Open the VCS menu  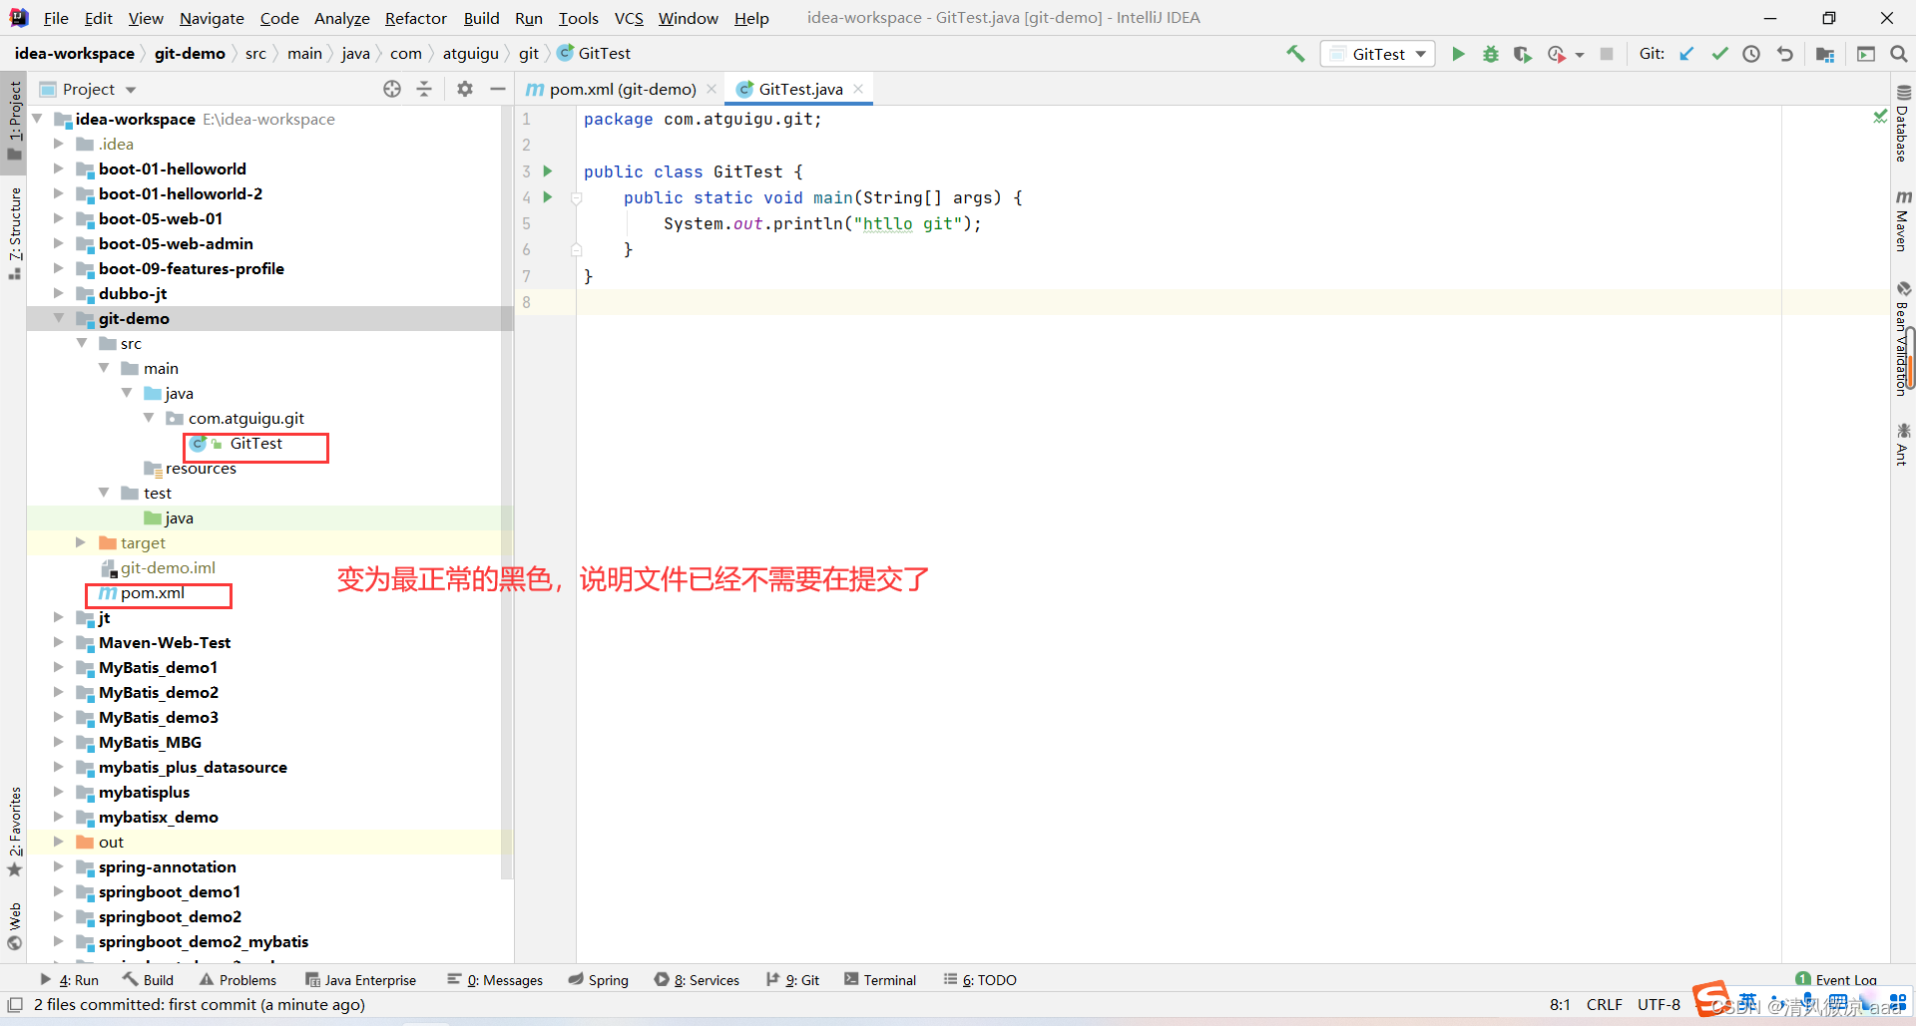coord(629,18)
